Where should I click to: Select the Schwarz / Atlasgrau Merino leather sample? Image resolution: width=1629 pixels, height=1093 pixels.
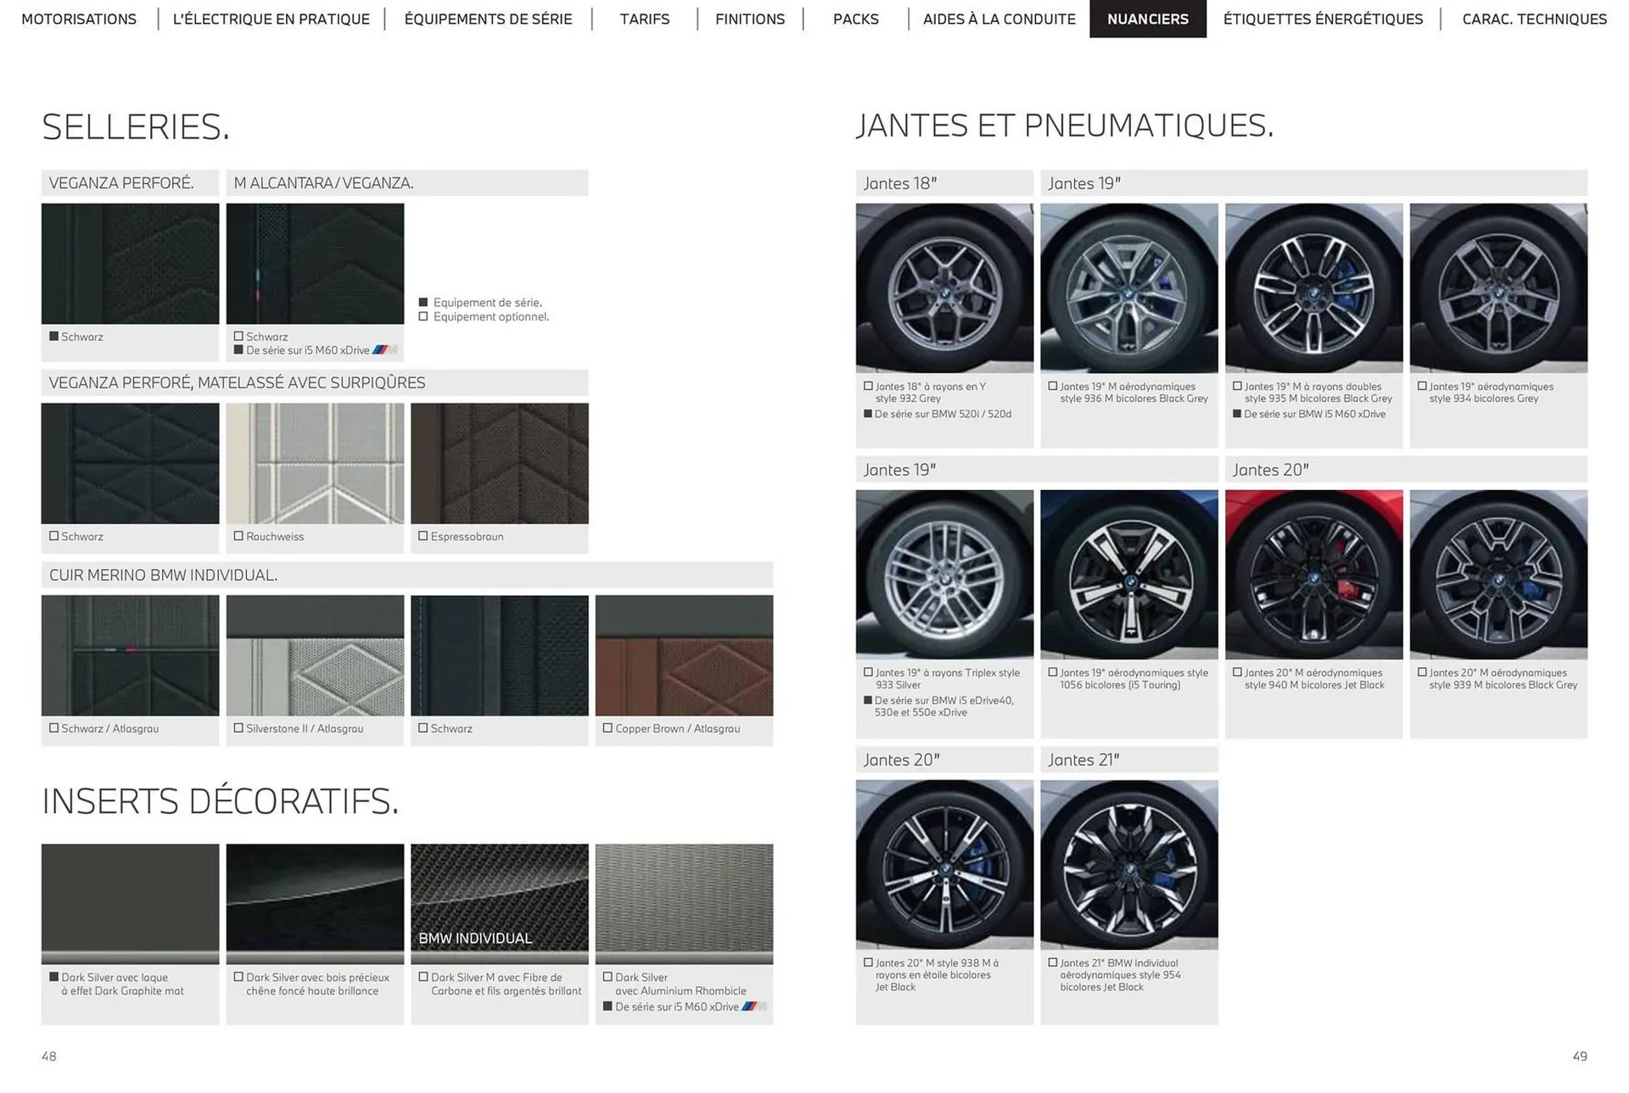coord(130,657)
